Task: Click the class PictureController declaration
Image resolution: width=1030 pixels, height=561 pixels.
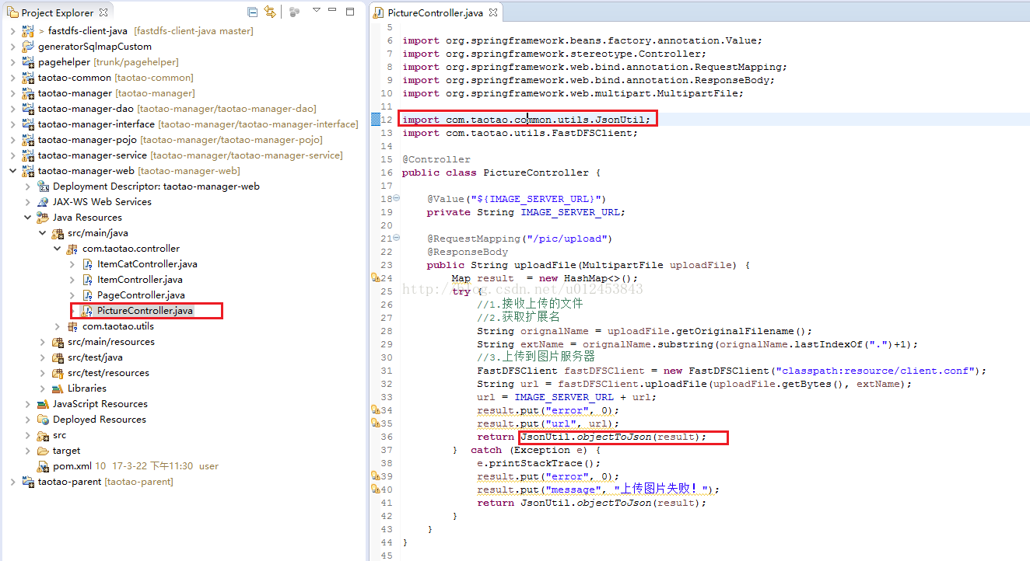Action: (x=501, y=172)
